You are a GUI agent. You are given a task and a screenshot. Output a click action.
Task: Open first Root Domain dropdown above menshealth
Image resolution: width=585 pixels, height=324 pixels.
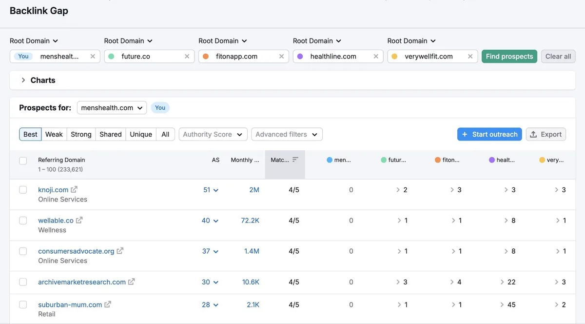tap(34, 40)
